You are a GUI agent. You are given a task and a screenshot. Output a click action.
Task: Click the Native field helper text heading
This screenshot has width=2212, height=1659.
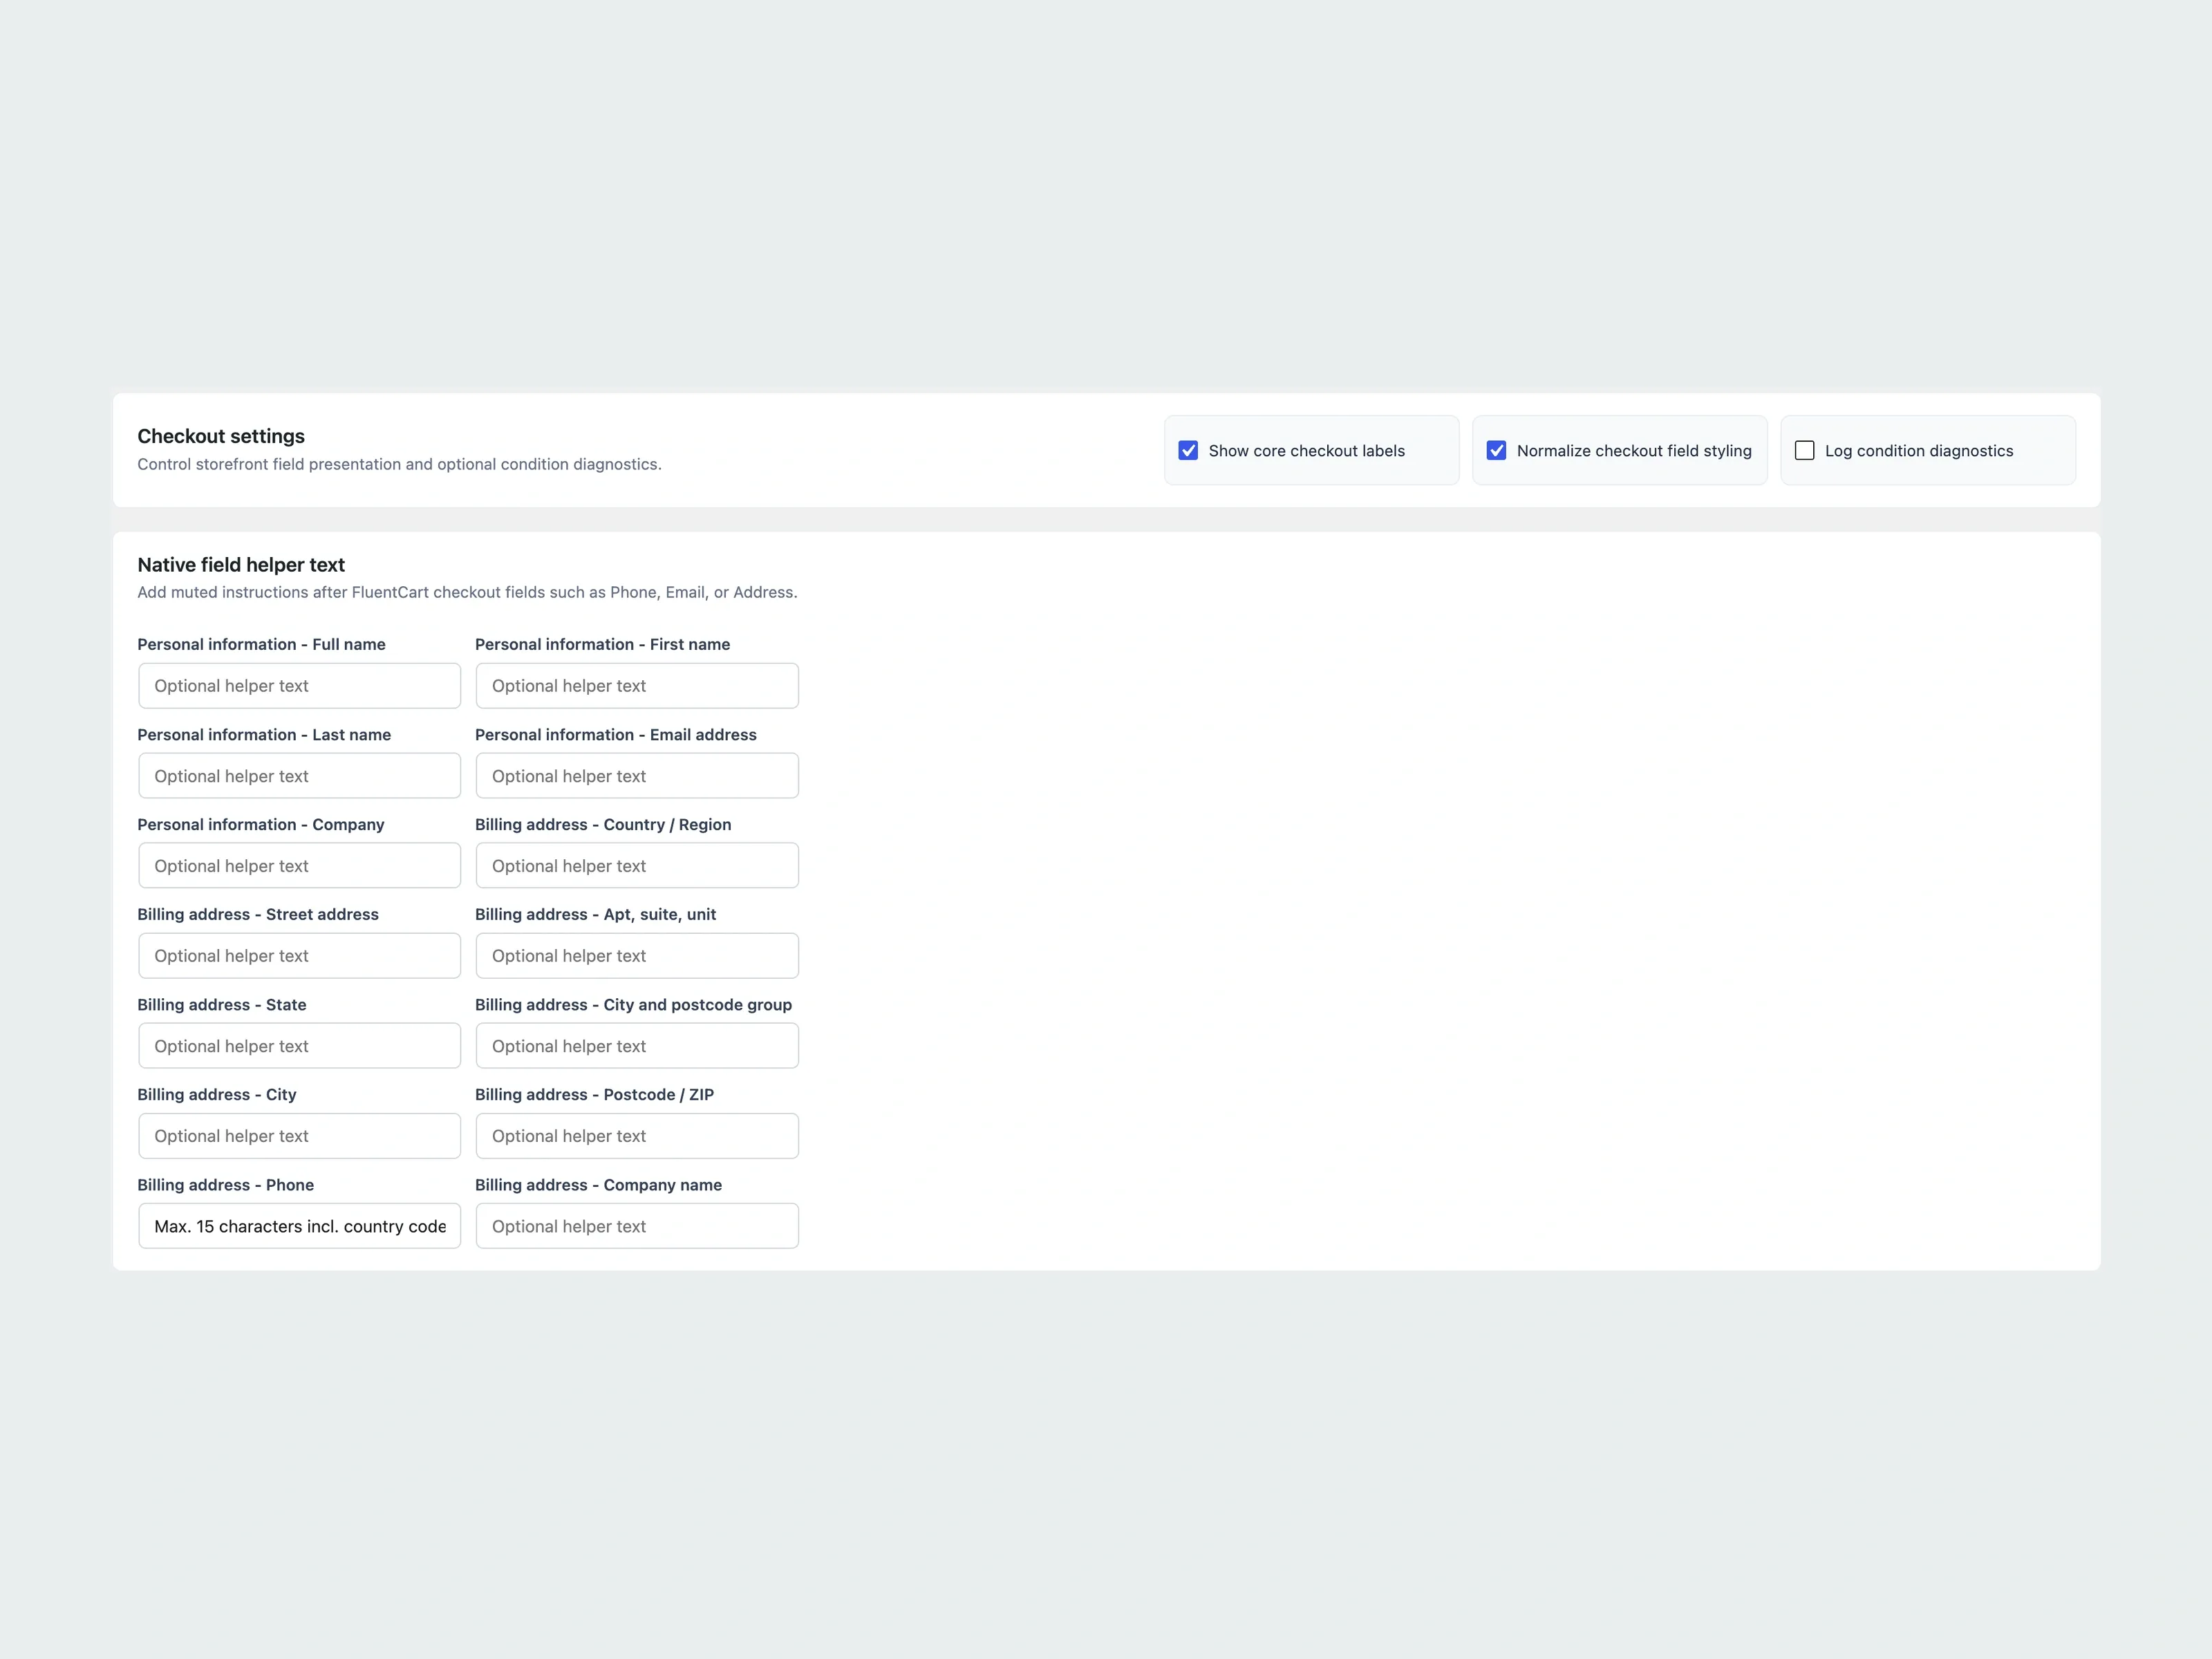tap(241, 565)
